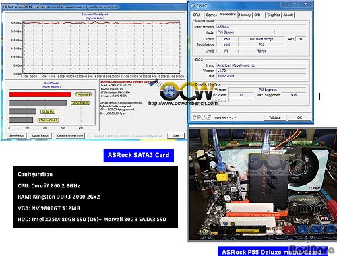Click the ocworkbench.com URL watermark
Image resolution: width=337 pixels, height=256 pixels.
click(183, 103)
